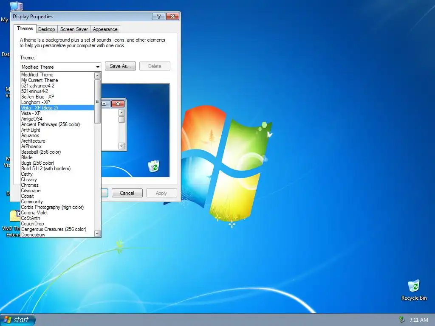Viewport: 435px width, 326px height.
Task: Select Corbis Photography (high color)
Action: (x=57, y=207)
